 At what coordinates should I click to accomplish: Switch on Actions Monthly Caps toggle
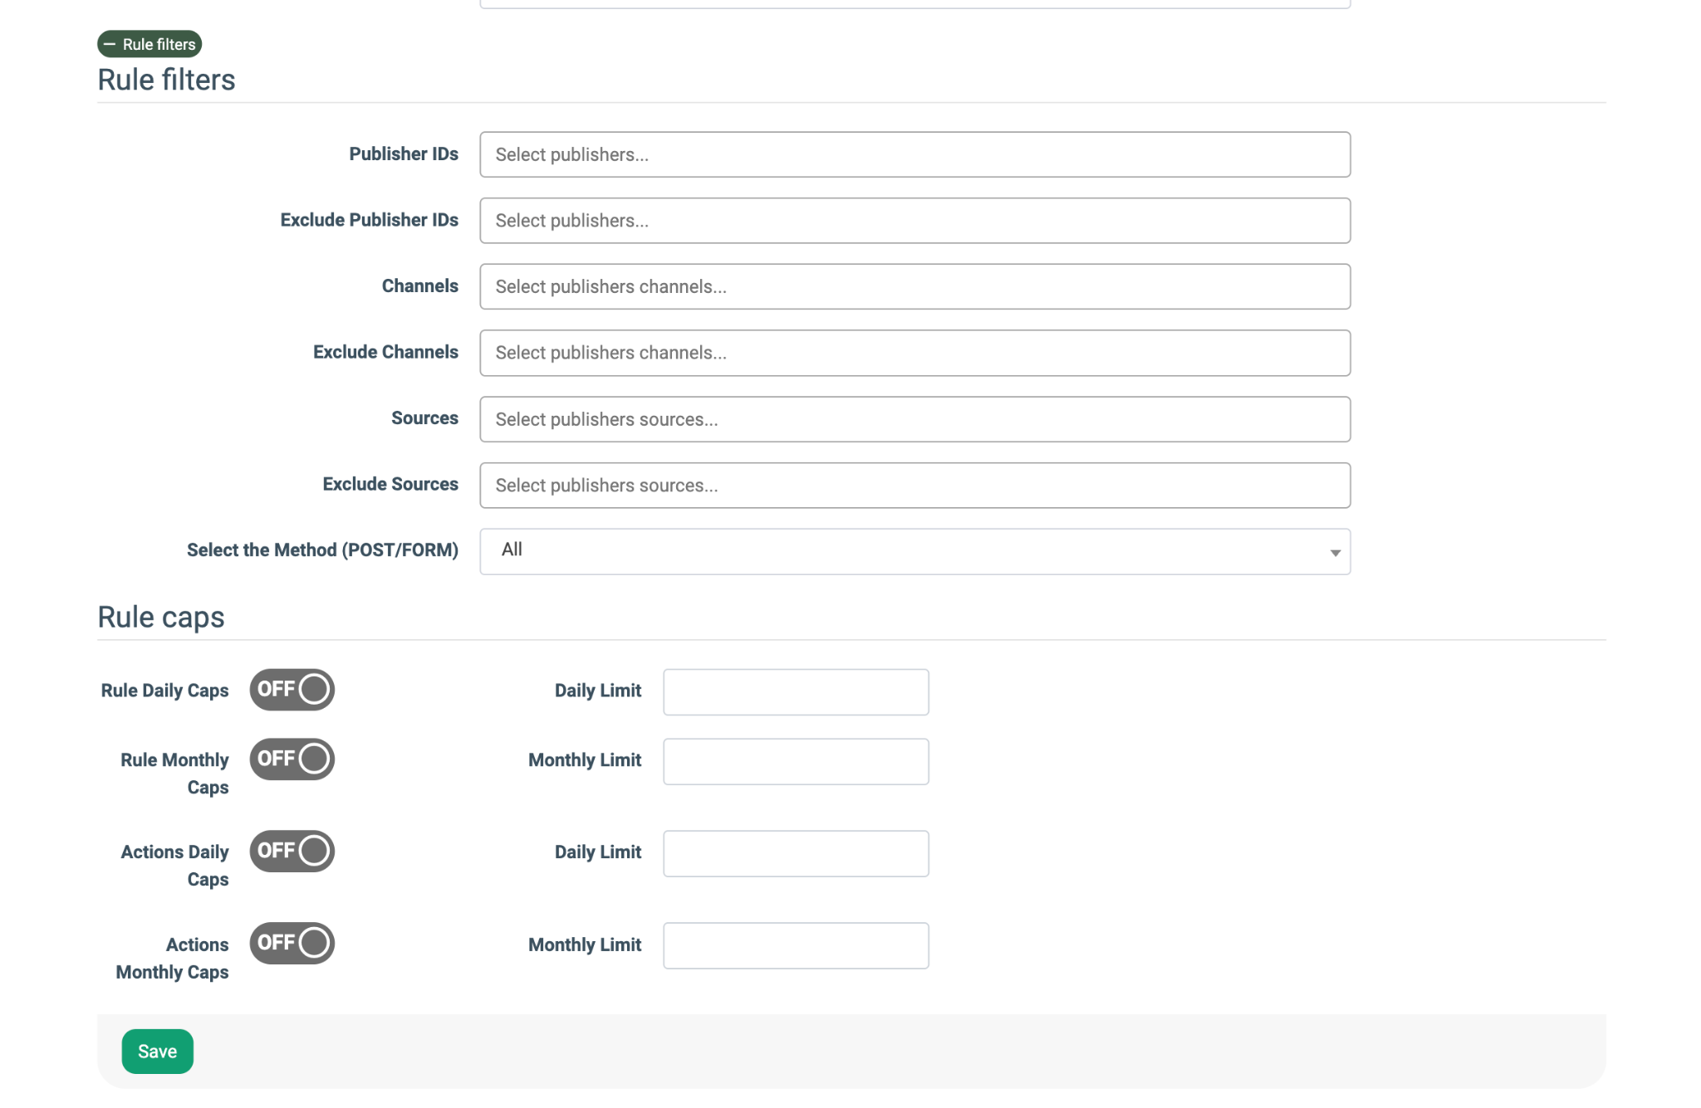click(x=292, y=944)
